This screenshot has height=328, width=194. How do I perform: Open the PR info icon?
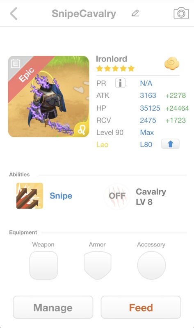pos(120,83)
